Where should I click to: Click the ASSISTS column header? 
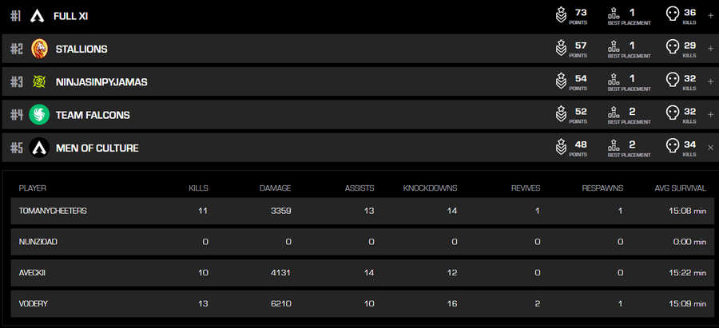pos(359,188)
